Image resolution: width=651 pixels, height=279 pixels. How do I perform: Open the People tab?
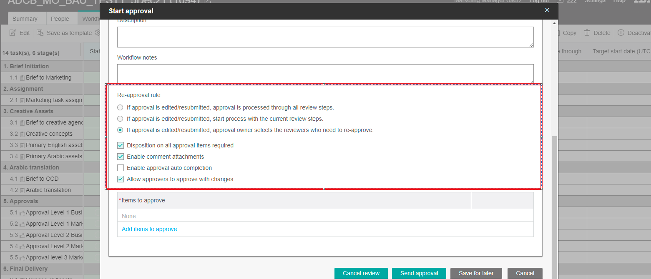click(60, 19)
